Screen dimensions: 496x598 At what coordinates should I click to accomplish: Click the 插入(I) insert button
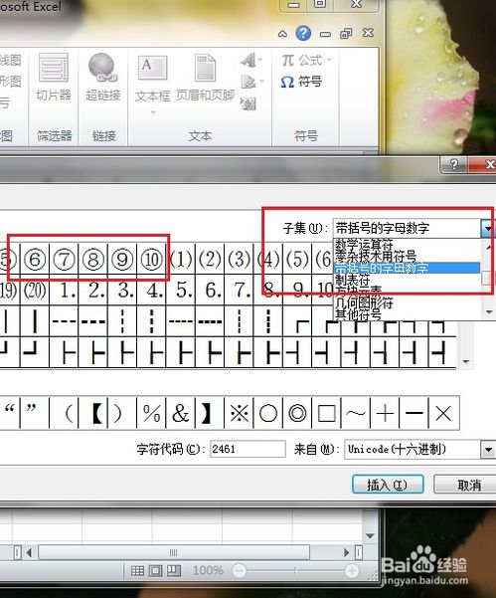pyautogui.click(x=388, y=485)
